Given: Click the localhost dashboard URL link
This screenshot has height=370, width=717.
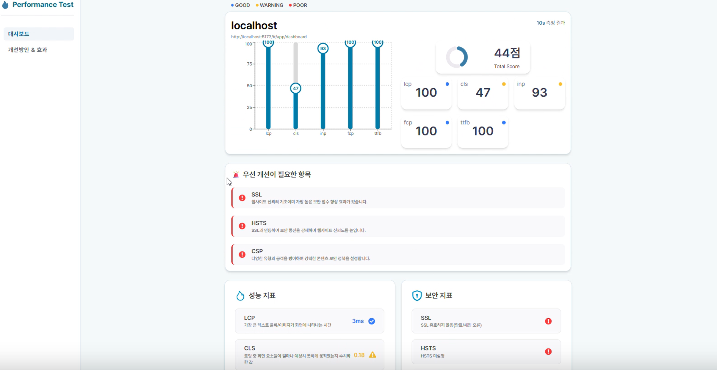Looking at the screenshot, I should 269,37.
